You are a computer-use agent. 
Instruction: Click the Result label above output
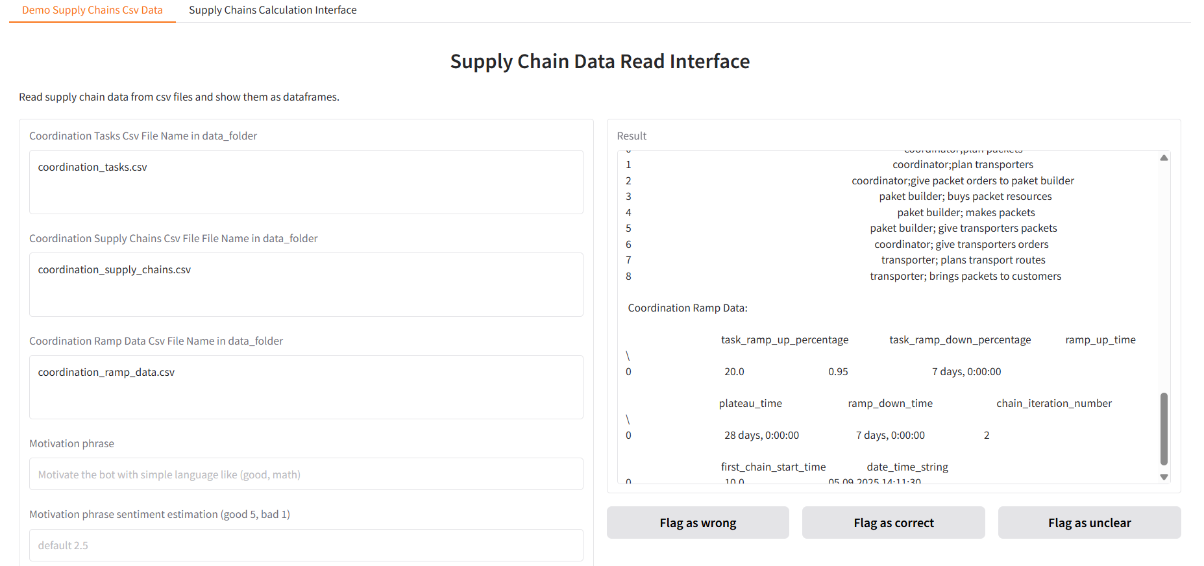(x=632, y=136)
